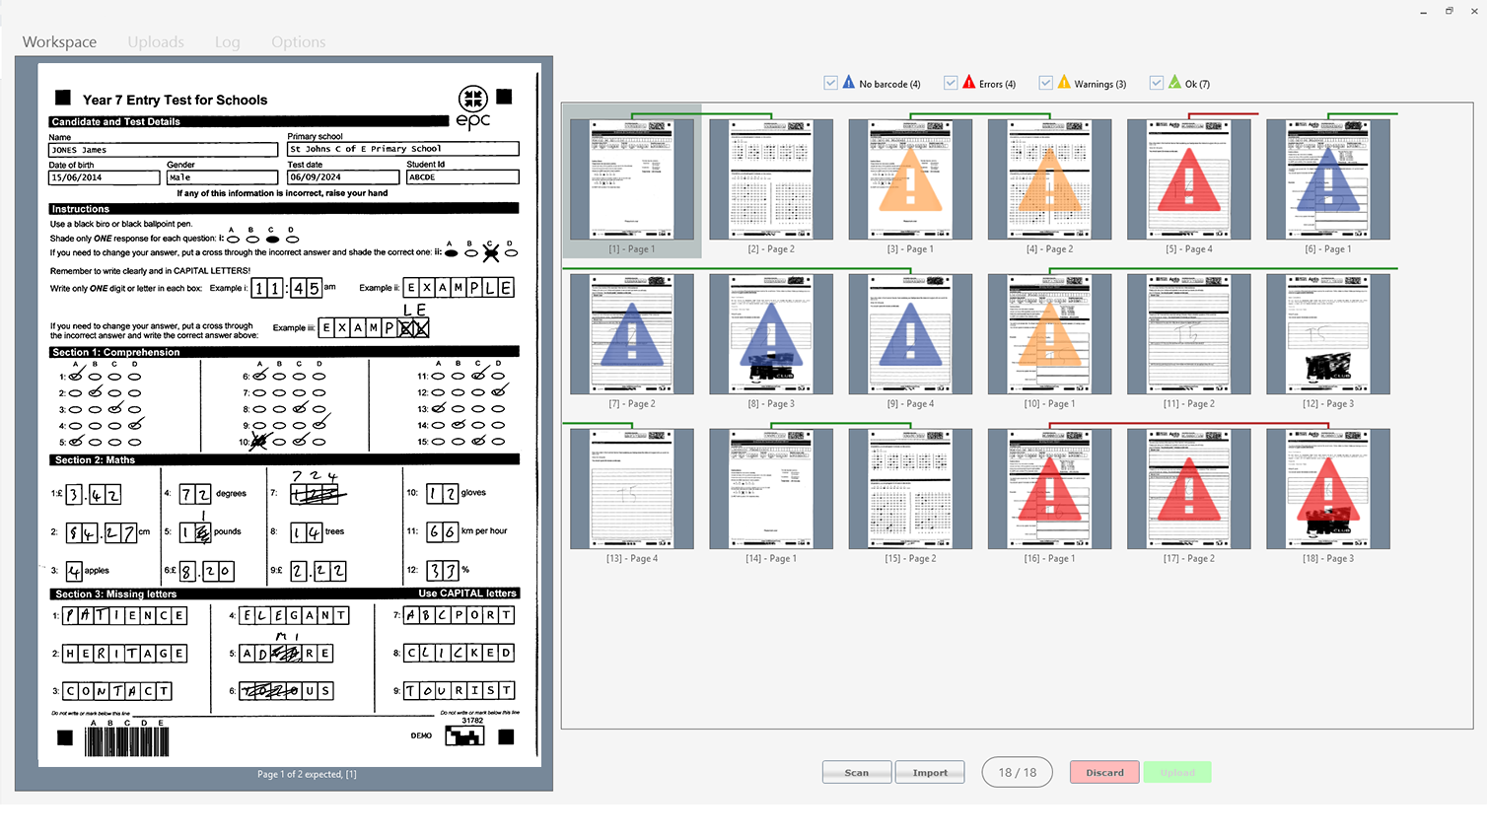Click the Scan button

(x=857, y=772)
